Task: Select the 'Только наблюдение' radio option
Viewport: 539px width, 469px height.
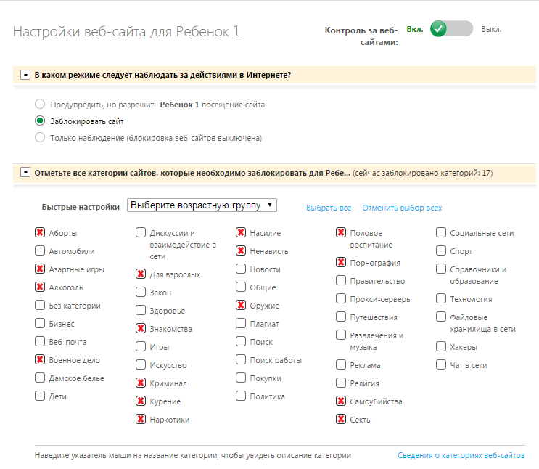Action: pos(40,137)
